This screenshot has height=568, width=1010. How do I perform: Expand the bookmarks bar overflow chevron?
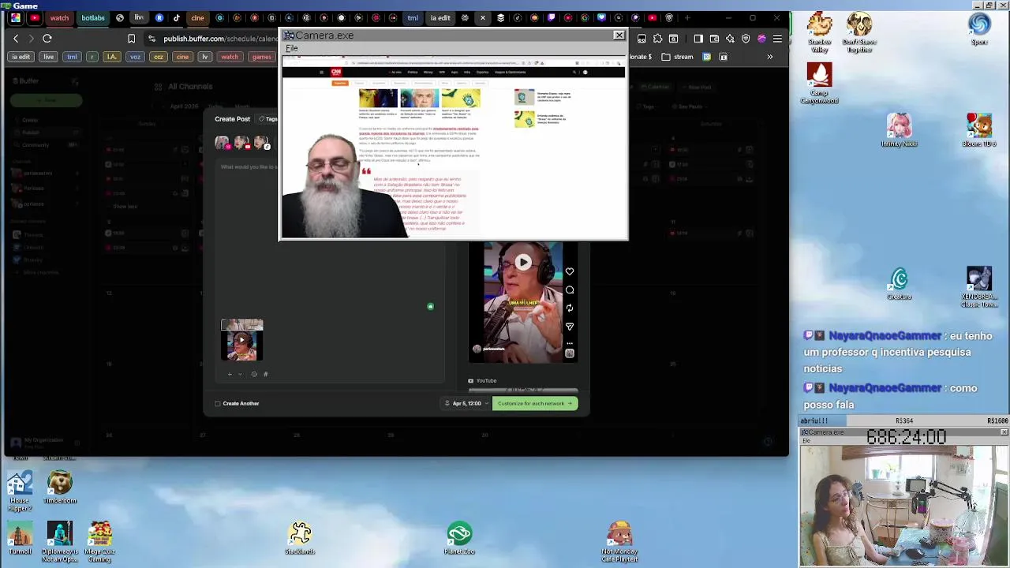[770, 57]
